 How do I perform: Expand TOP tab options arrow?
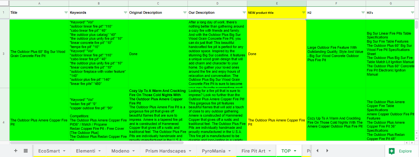click(295, 151)
